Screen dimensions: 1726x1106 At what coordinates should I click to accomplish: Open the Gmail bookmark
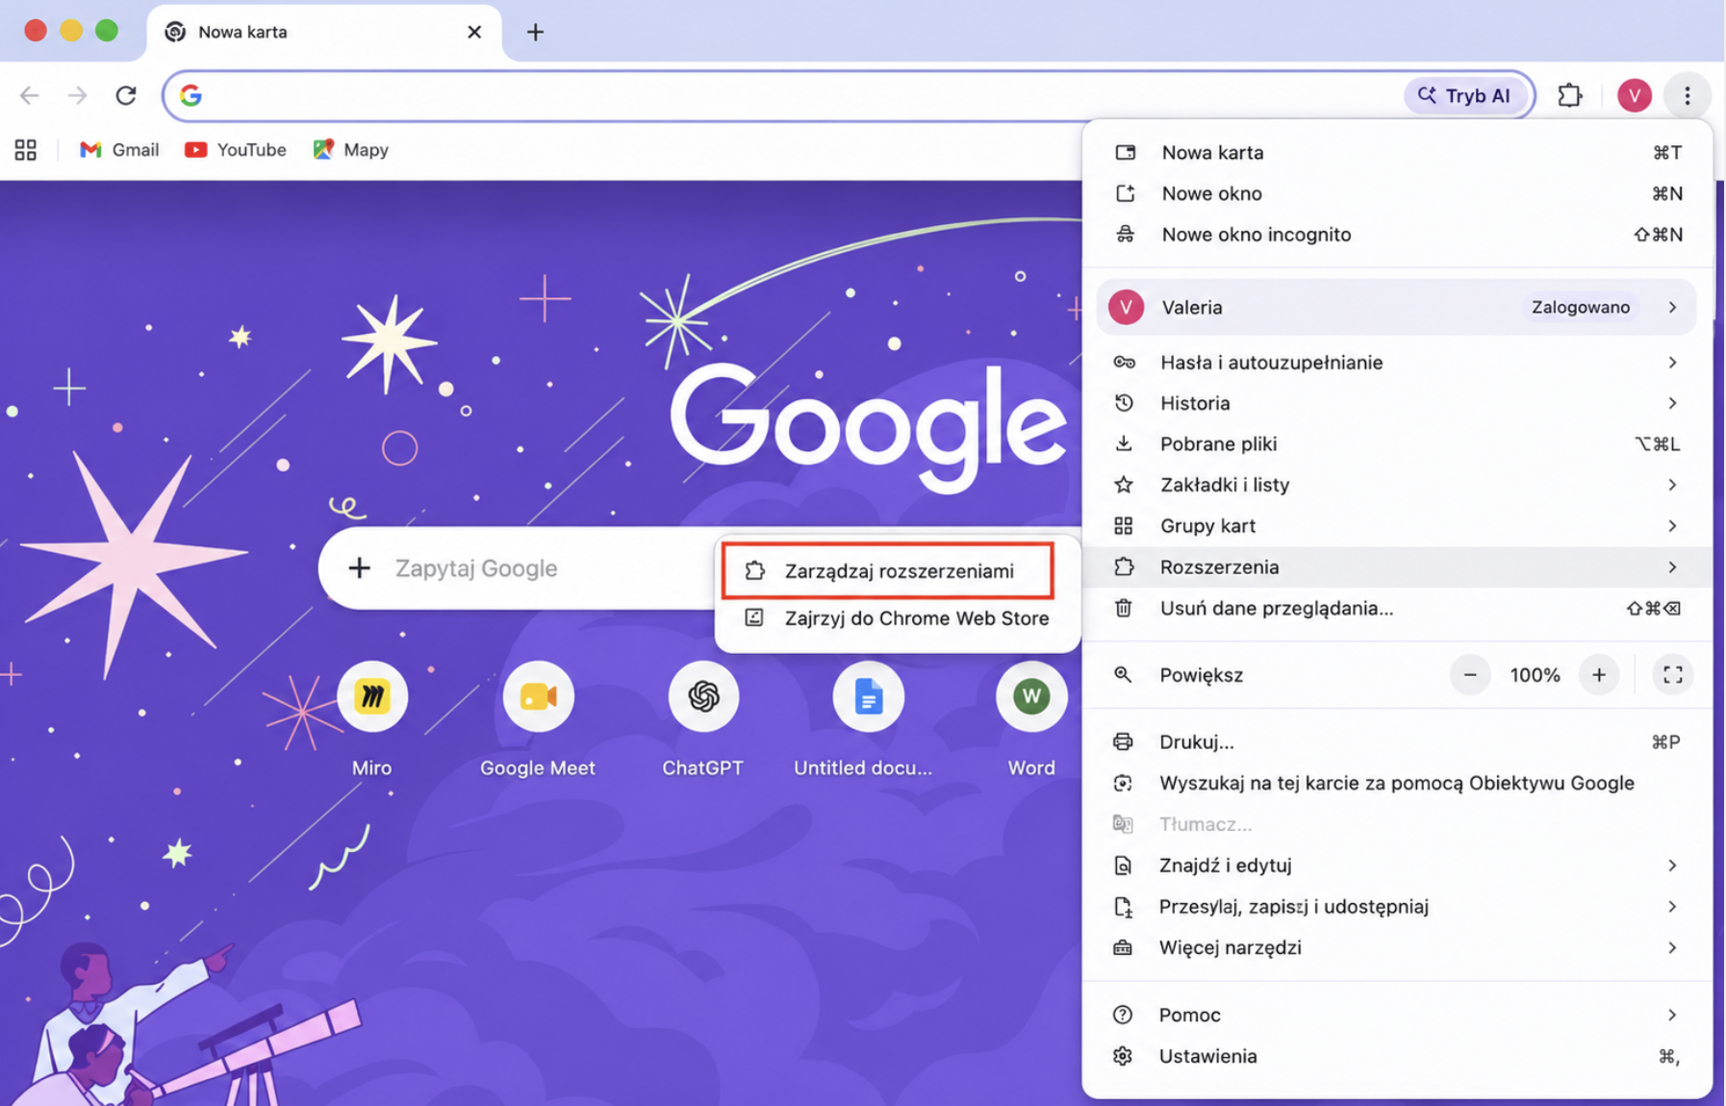click(x=119, y=150)
